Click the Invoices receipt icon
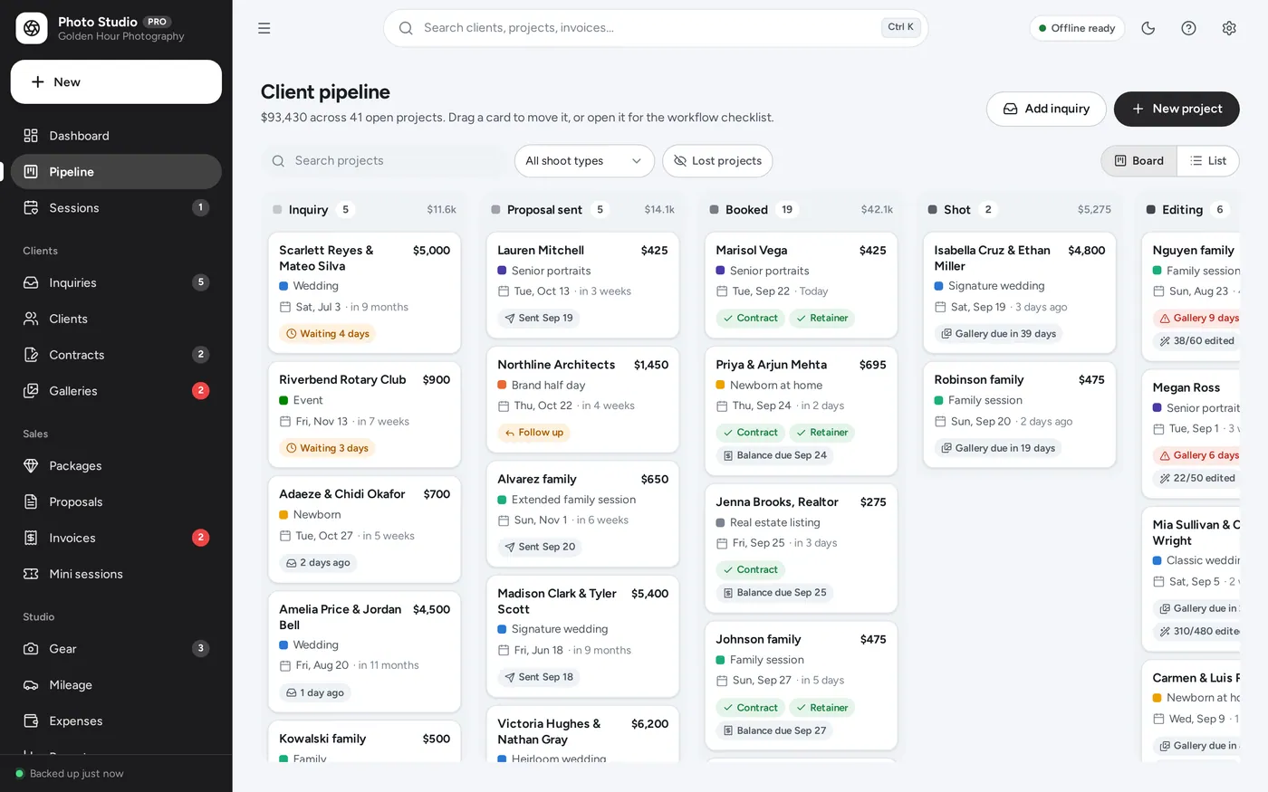 click(x=31, y=538)
